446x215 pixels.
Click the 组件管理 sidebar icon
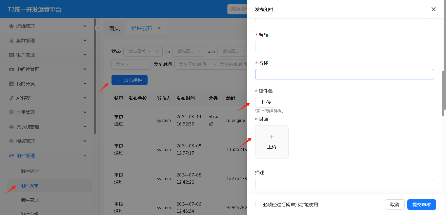pyautogui.click(x=11, y=156)
